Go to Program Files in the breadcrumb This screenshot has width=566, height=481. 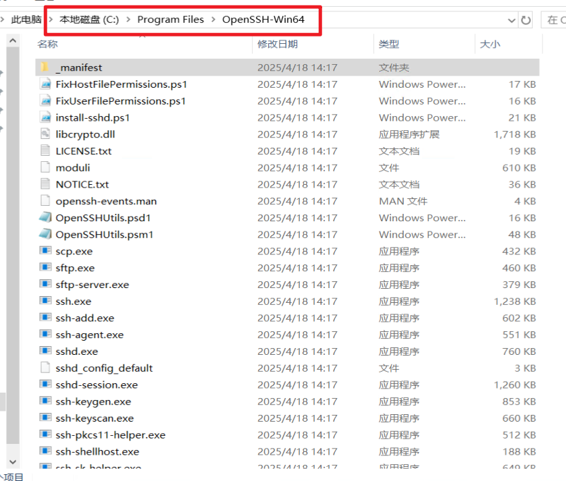point(170,20)
